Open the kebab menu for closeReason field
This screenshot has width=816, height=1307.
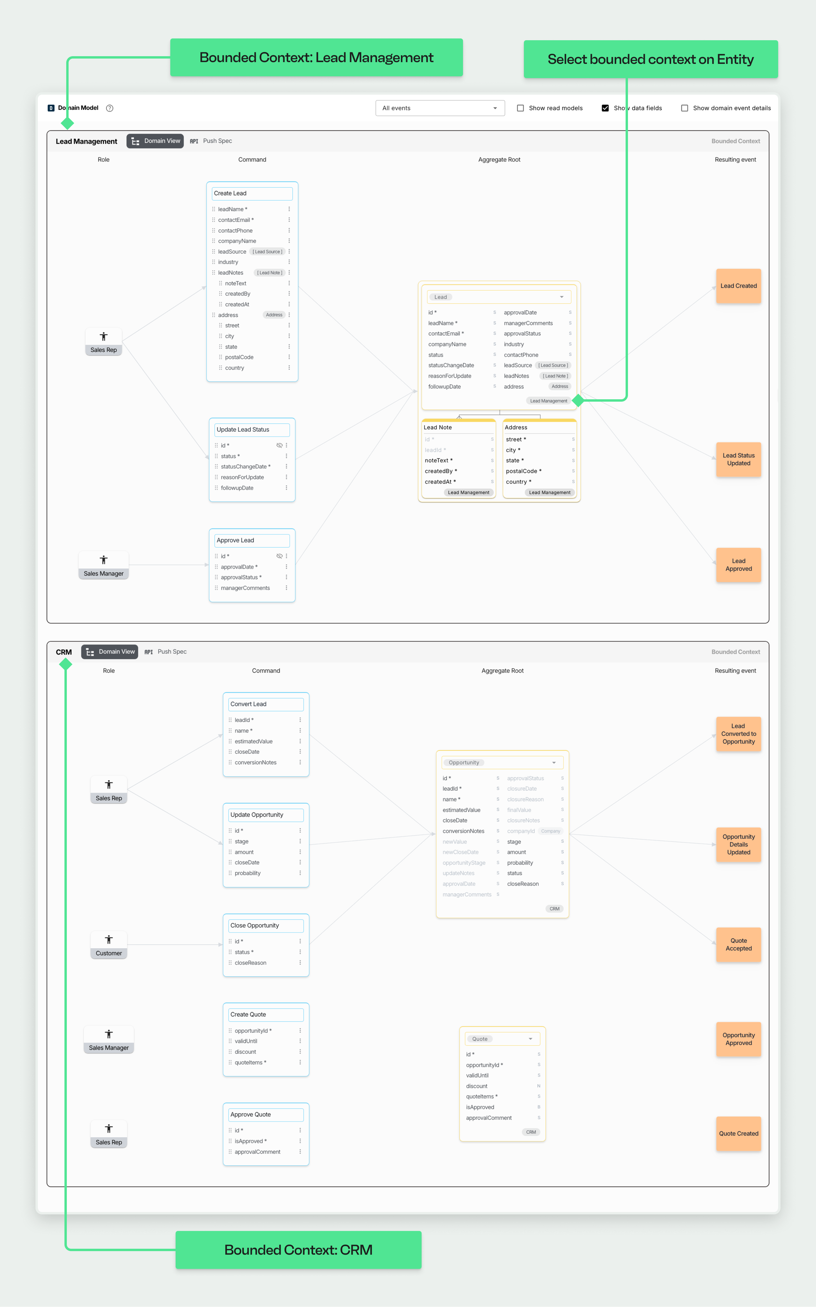click(301, 962)
